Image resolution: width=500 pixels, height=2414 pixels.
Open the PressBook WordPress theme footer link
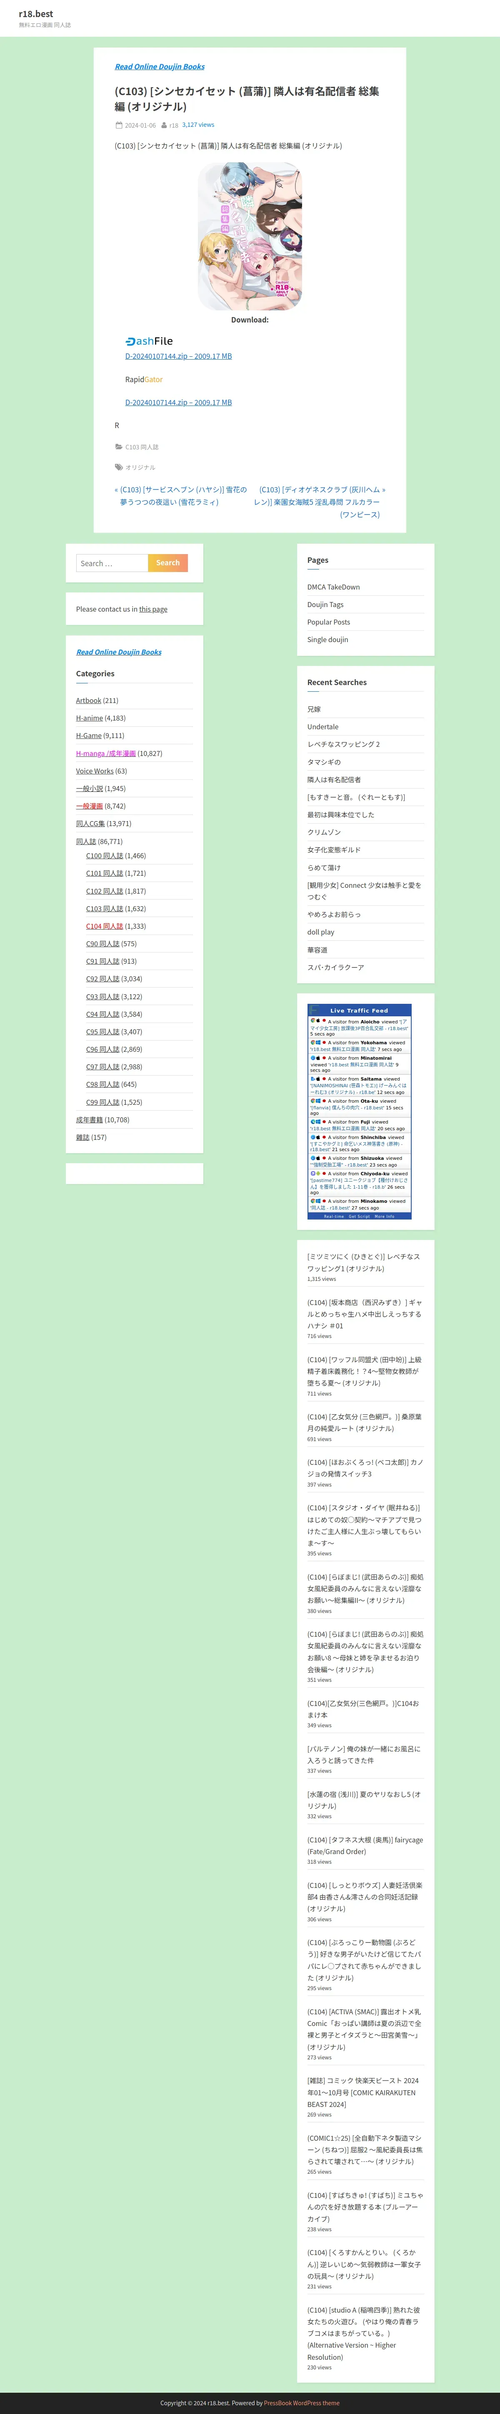[x=302, y=2403]
